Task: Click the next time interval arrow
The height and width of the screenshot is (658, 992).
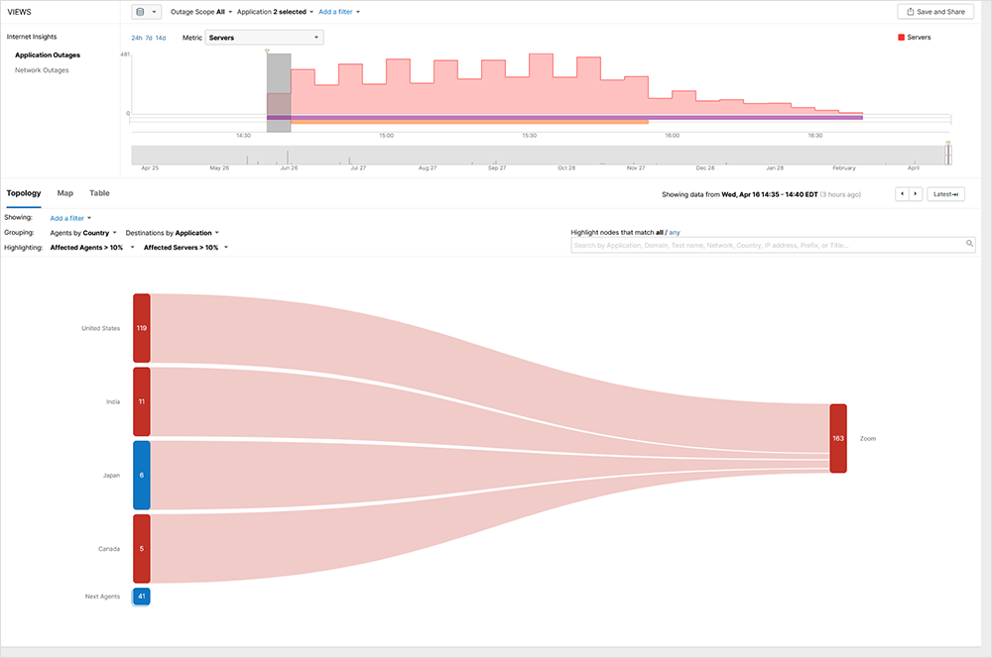Action: (x=916, y=194)
